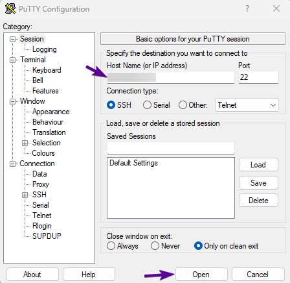Open the Logging category
The width and height of the screenshot is (290, 283).
tap(45, 49)
